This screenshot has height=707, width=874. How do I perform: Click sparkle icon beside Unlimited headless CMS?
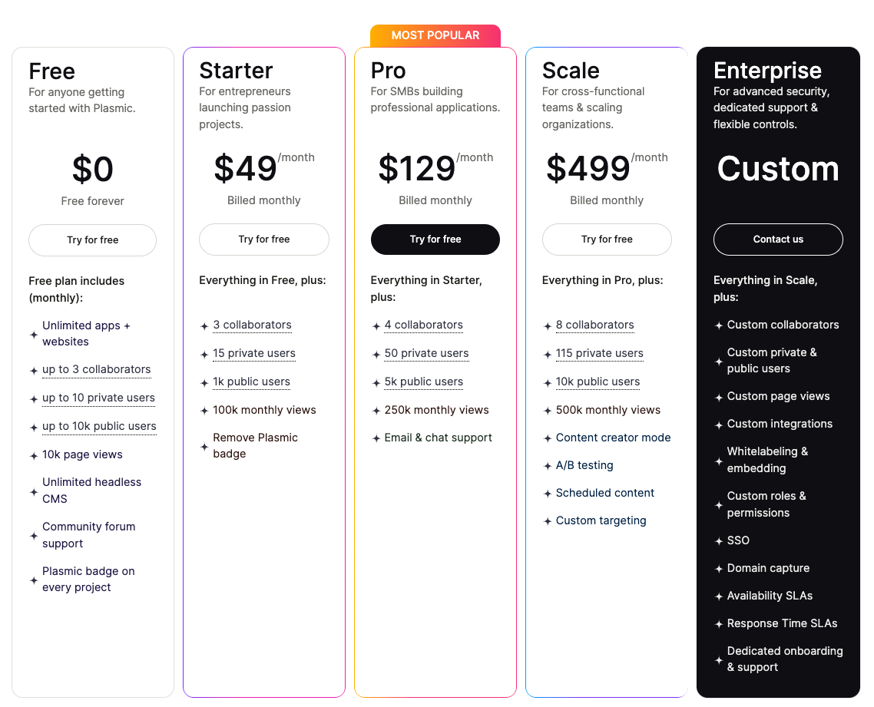tap(34, 491)
